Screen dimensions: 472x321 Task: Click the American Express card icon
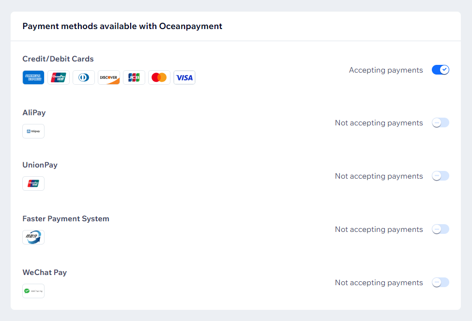coord(33,77)
